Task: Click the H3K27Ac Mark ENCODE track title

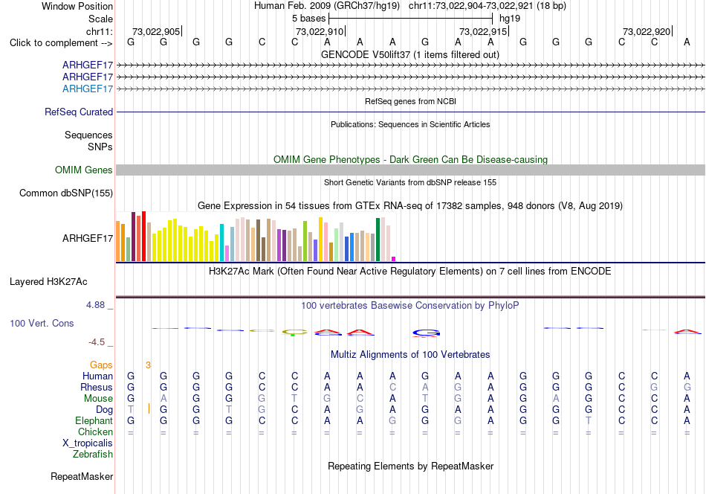Action: [x=410, y=272]
